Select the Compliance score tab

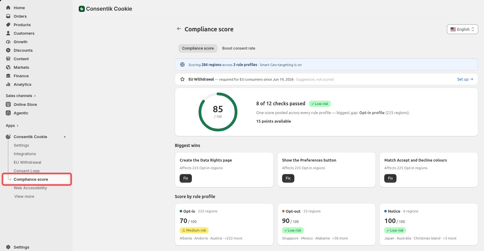click(x=198, y=48)
